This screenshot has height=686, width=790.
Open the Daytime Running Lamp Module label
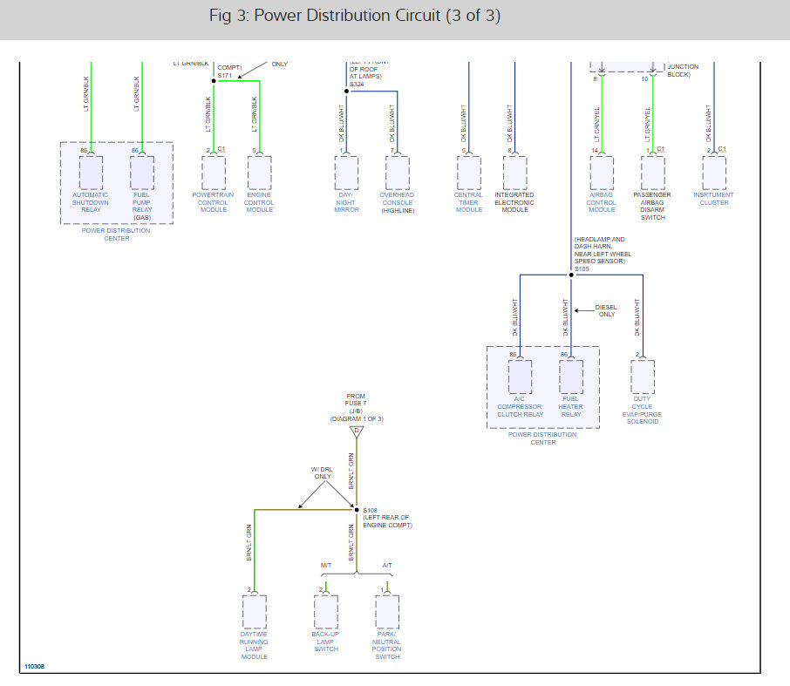pyautogui.click(x=254, y=646)
